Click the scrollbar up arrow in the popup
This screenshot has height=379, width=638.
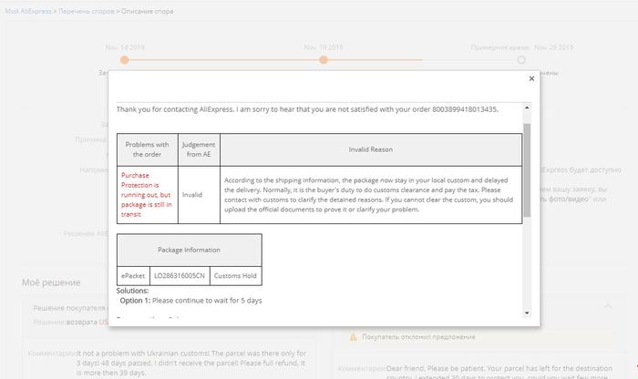527,106
